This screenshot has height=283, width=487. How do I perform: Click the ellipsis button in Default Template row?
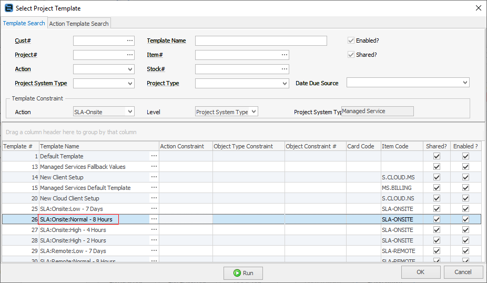154,156
